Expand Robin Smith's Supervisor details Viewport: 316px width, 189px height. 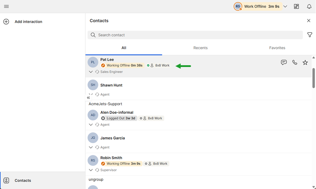(91, 170)
